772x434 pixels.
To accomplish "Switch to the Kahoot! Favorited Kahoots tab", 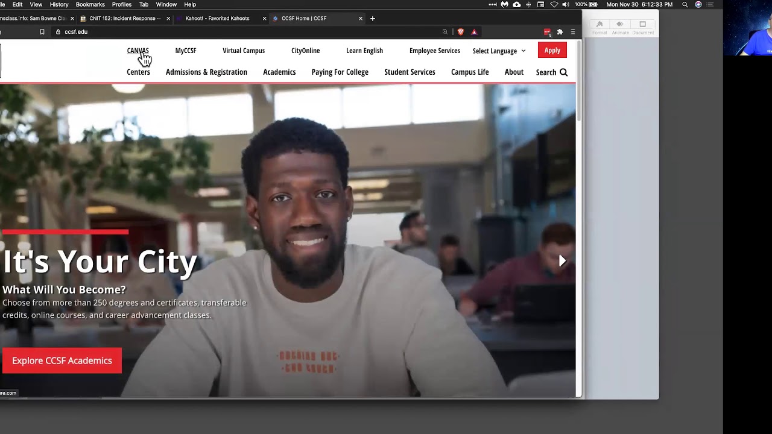I will (x=220, y=18).
